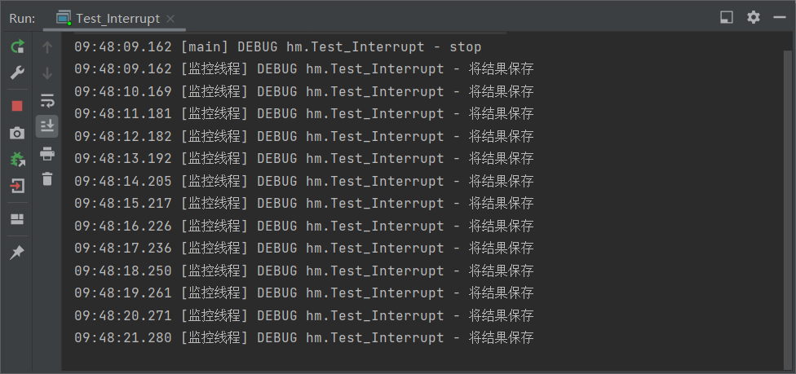Click the Exit icon with red arrow
Viewport: 796px width, 374px height.
[17, 187]
